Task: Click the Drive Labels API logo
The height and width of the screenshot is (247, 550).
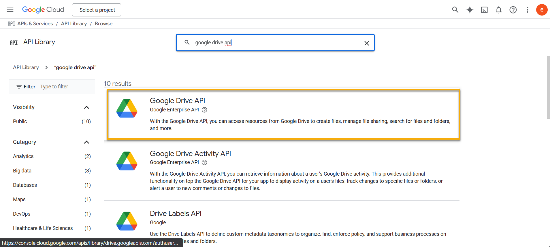Action: [127, 221]
